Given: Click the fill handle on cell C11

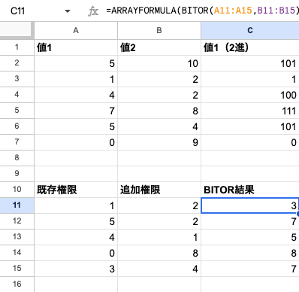Looking at the screenshot, I should [298, 214].
